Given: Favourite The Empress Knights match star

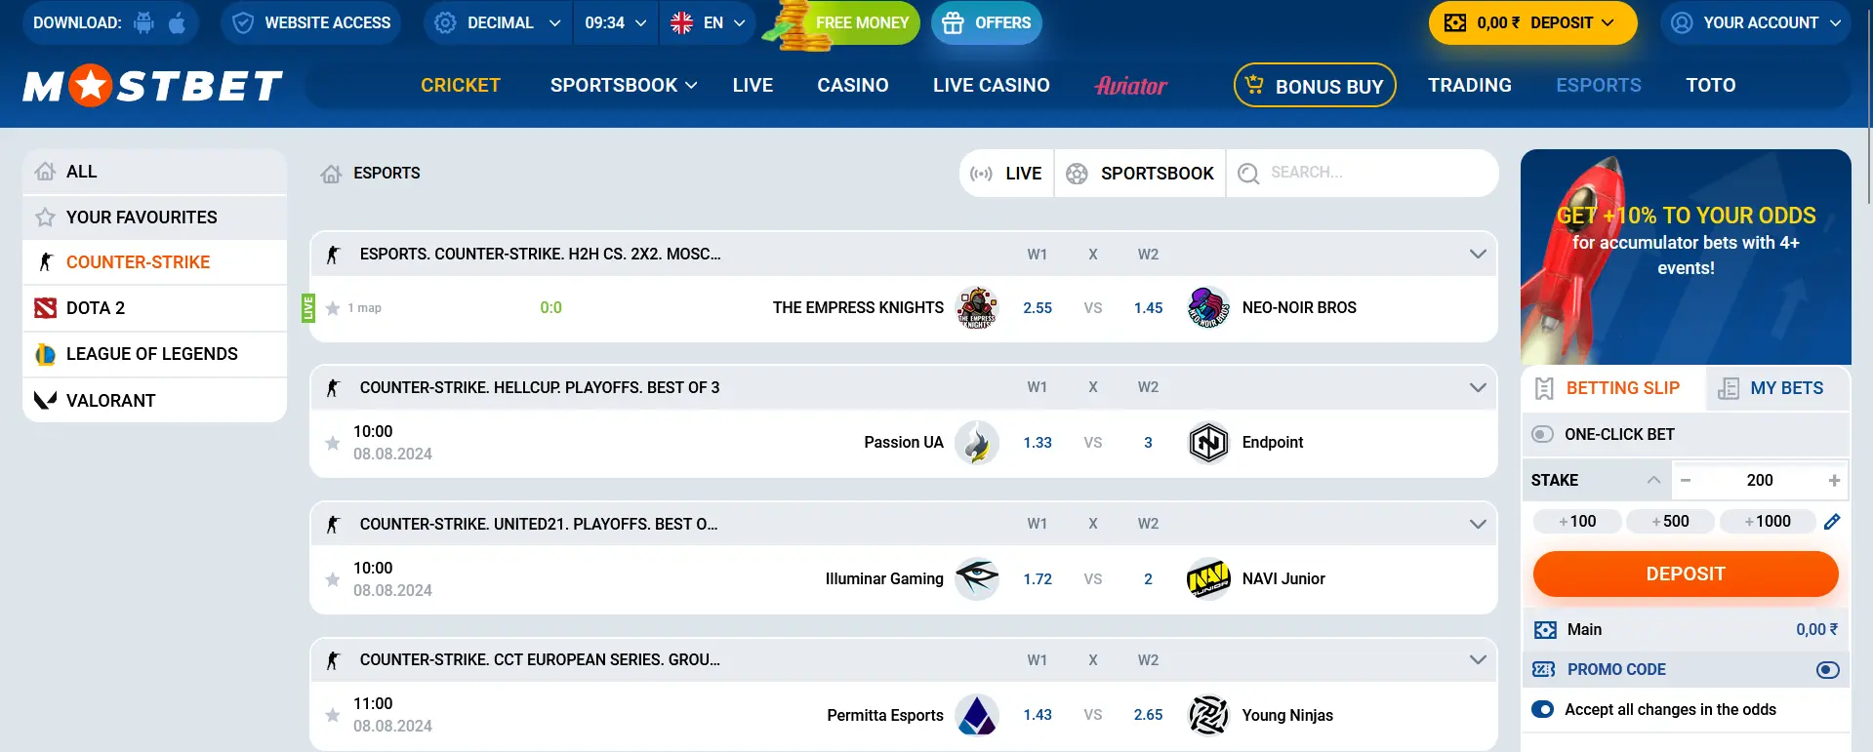Looking at the screenshot, I should coord(333,308).
